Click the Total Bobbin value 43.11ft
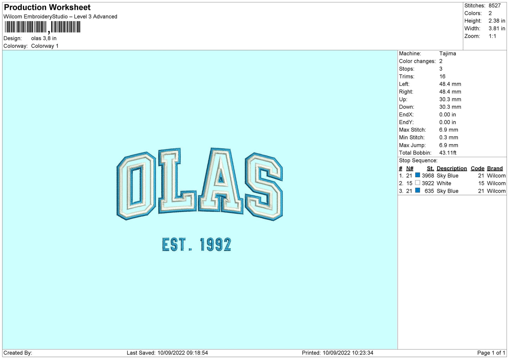509x359 pixels. (x=448, y=153)
